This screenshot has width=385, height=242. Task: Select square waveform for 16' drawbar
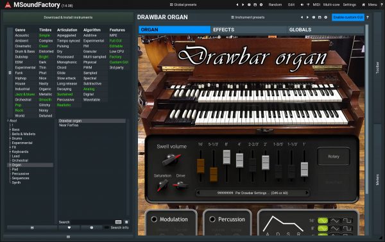point(347,221)
